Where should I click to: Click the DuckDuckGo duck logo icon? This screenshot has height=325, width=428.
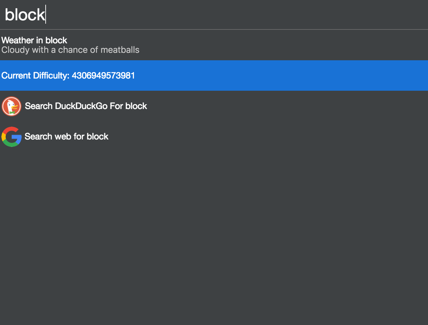point(11,106)
